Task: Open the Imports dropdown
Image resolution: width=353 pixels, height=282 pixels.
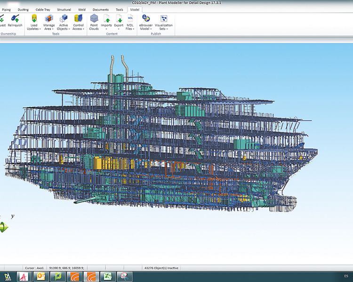Action: click(x=106, y=23)
